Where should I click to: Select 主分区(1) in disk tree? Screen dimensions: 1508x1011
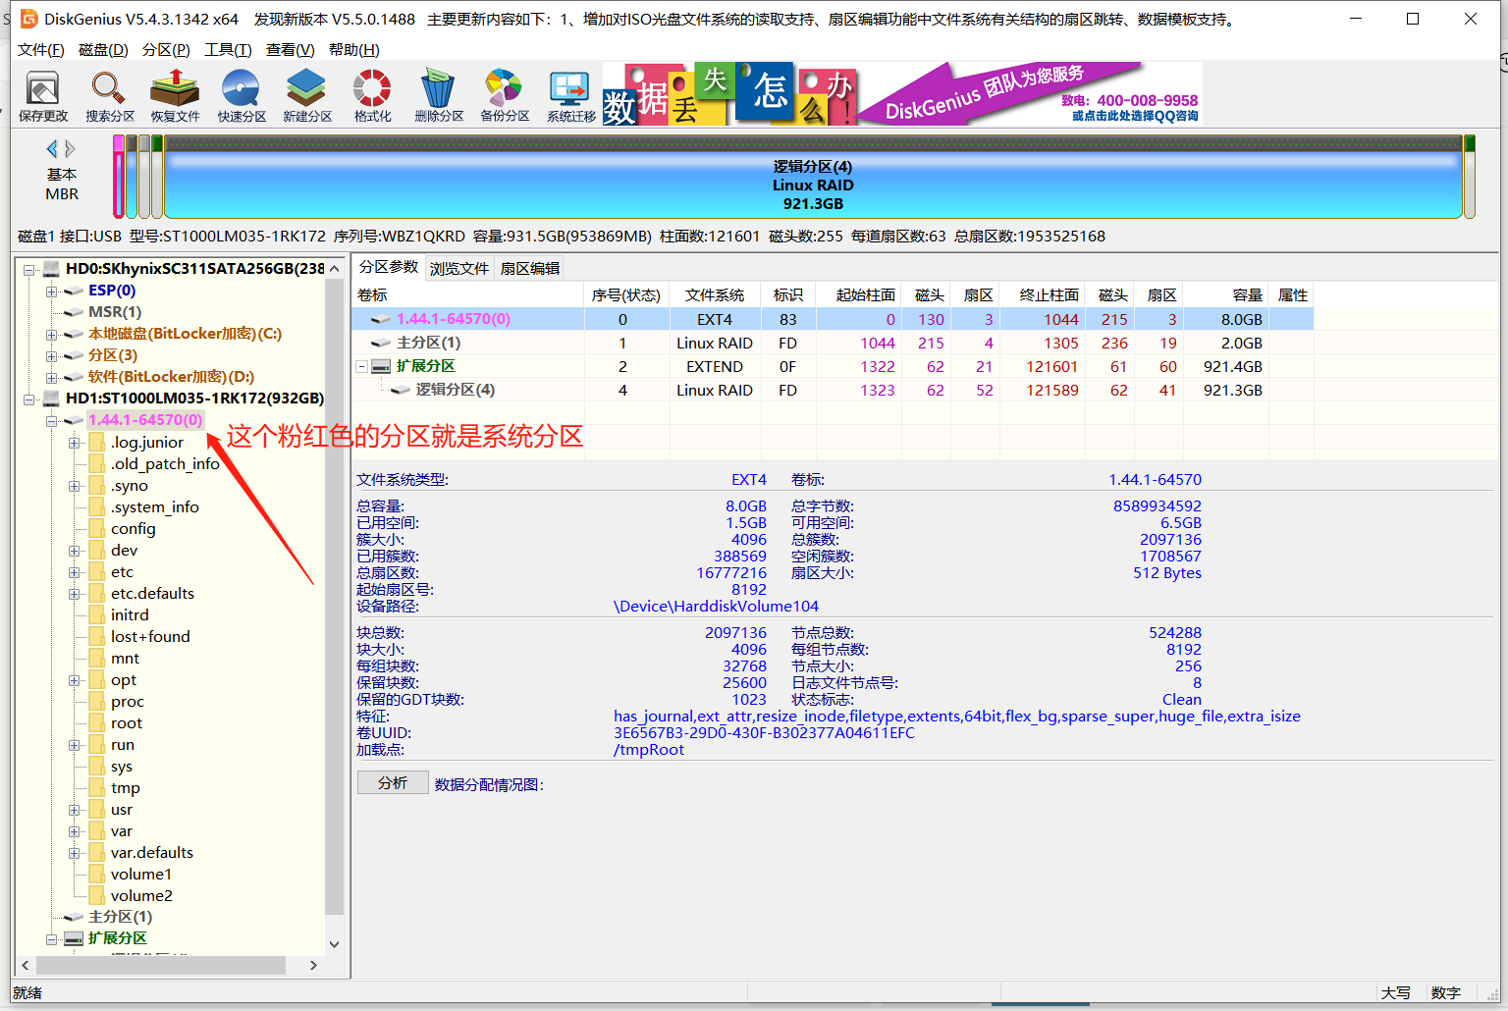tap(120, 917)
